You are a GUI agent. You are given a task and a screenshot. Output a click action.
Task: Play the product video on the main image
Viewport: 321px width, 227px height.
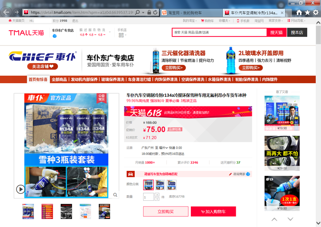click(21, 189)
